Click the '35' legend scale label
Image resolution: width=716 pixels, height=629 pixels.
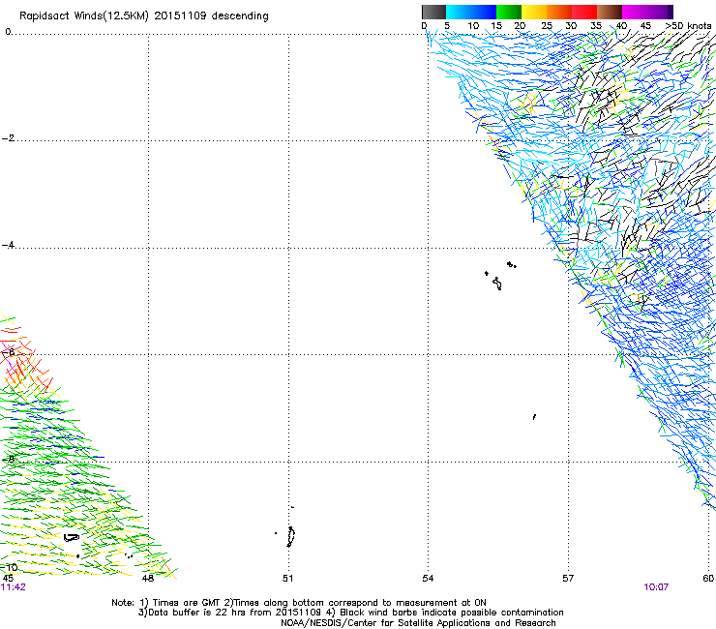596,25
